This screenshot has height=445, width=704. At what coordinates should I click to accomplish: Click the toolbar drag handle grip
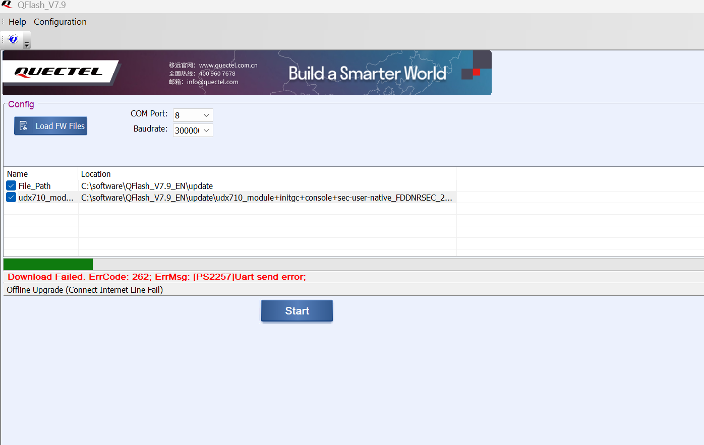click(x=3, y=39)
